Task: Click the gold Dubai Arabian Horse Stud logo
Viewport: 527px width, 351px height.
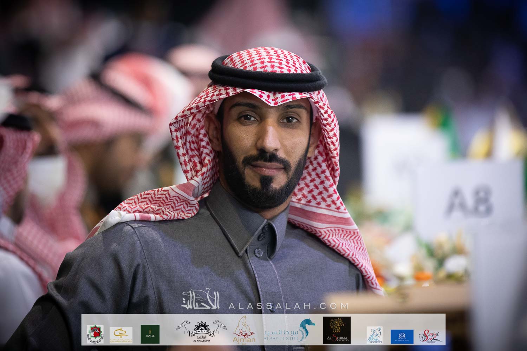Action: tap(121, 335)
